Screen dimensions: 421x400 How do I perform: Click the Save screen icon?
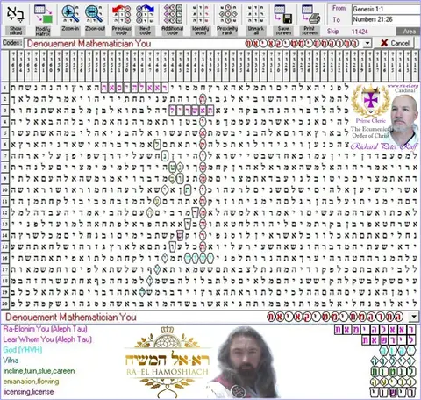tap(283, 14)
